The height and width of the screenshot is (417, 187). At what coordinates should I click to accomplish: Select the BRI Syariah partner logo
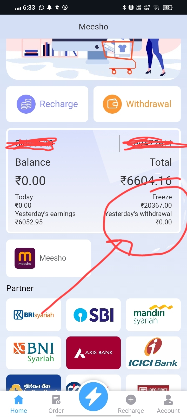tap(34, 315)
